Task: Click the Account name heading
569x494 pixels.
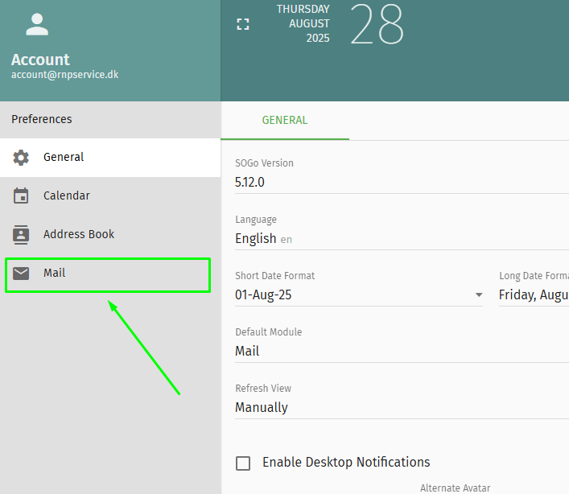Action: coord(40,60)
